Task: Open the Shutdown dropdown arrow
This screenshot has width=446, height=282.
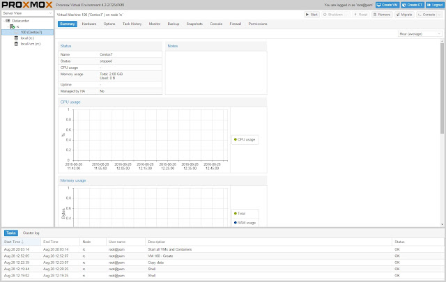Action: pos(347,15)
